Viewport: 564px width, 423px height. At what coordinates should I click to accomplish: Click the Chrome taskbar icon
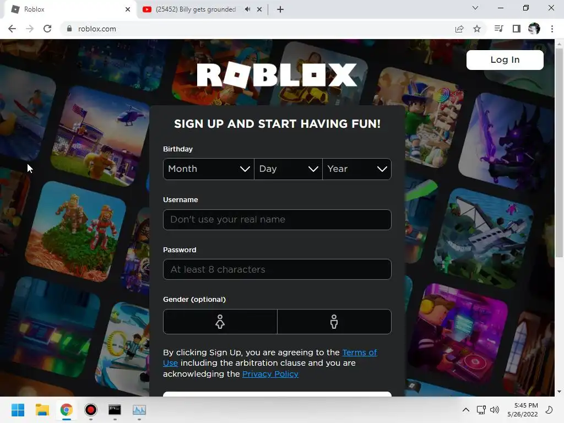[x=66, y=410]
